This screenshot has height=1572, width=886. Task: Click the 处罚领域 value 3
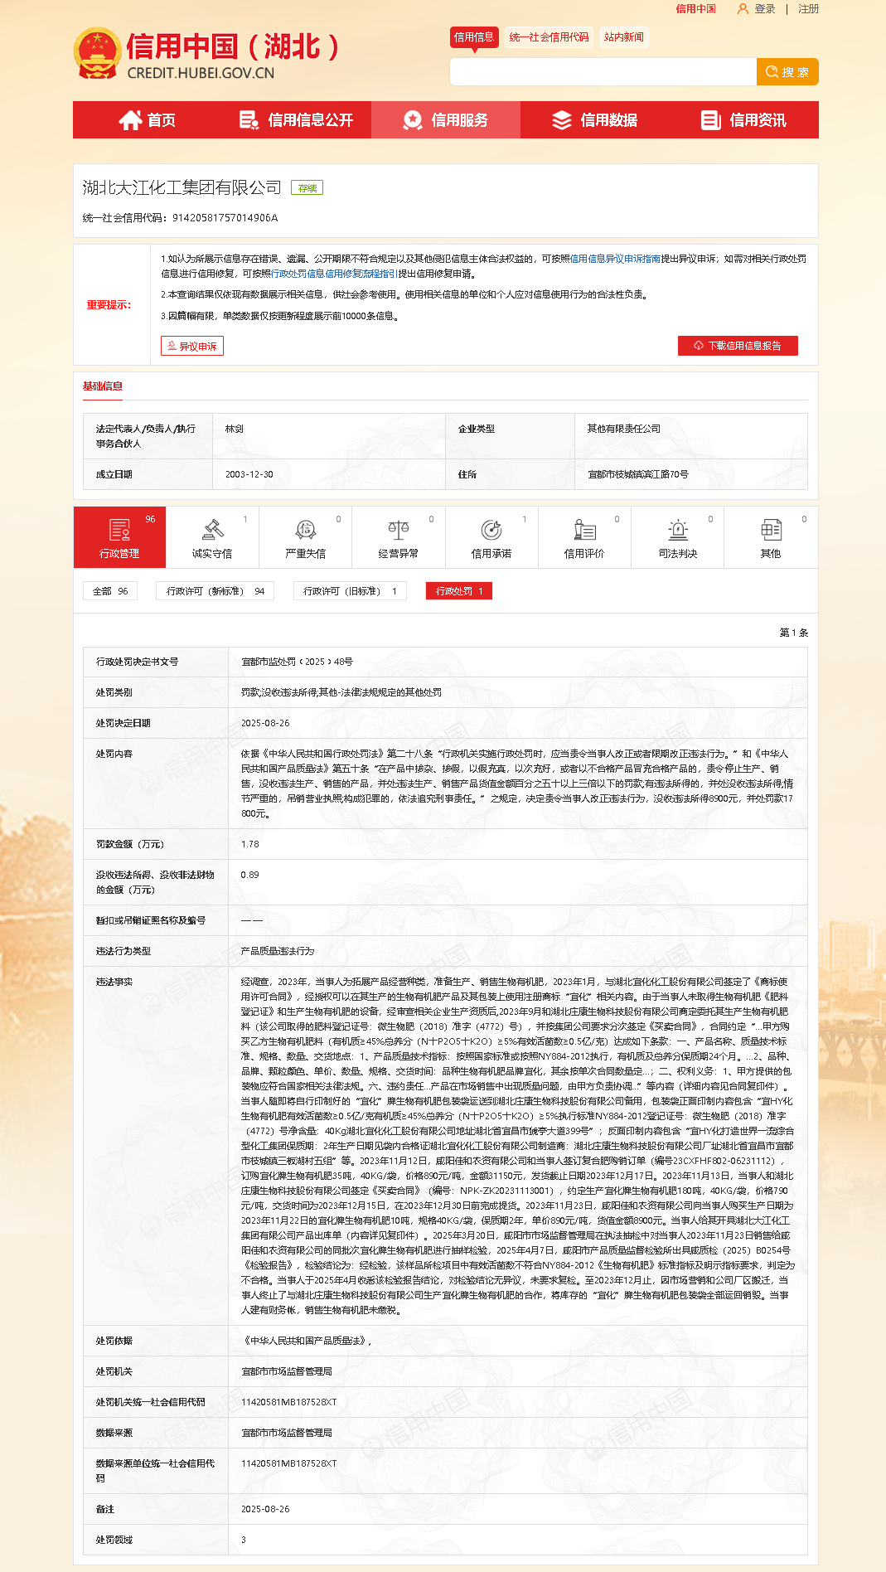point(244,1540)
